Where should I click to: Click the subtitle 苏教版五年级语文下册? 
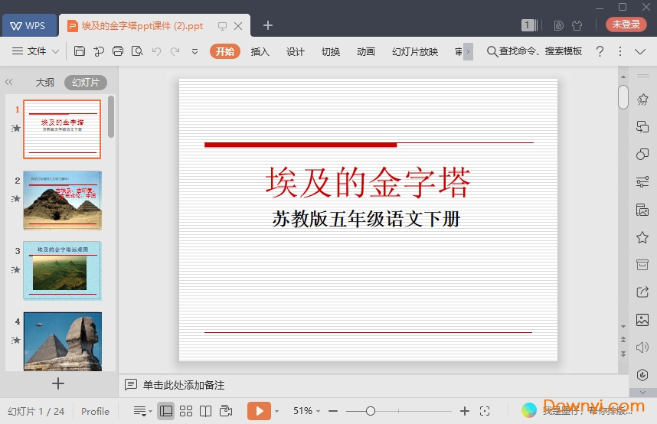[366, 219]
